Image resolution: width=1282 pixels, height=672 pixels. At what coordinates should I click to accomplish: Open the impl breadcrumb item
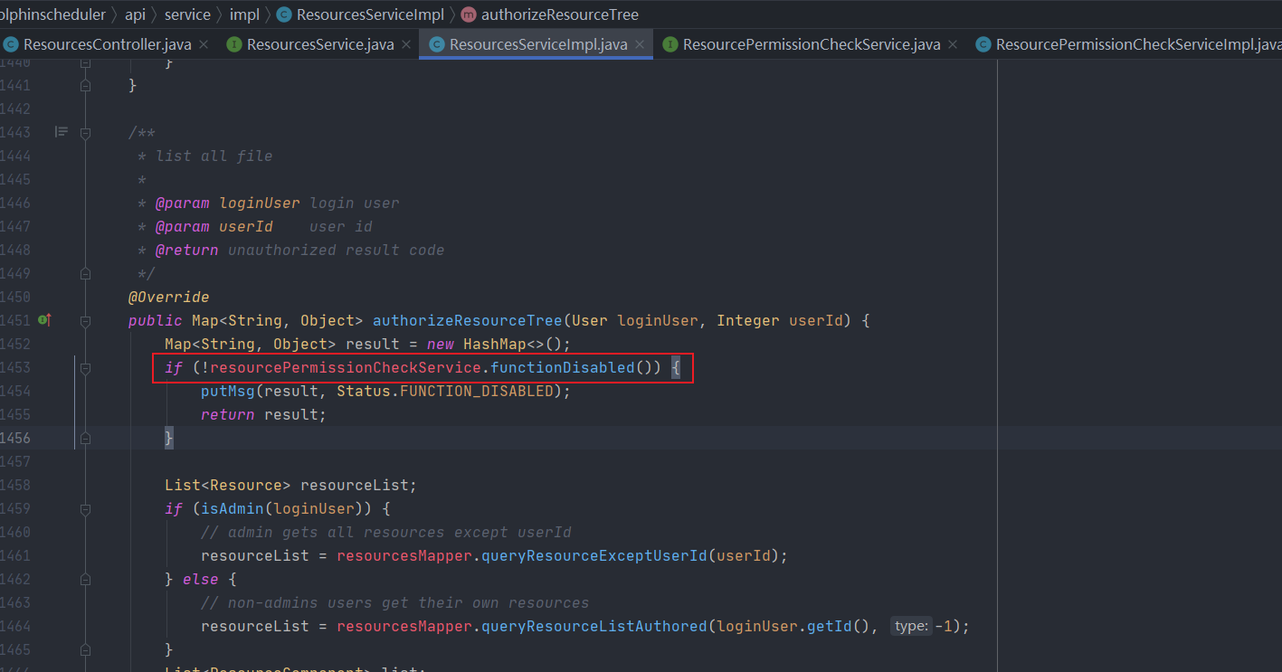[244, 14]
